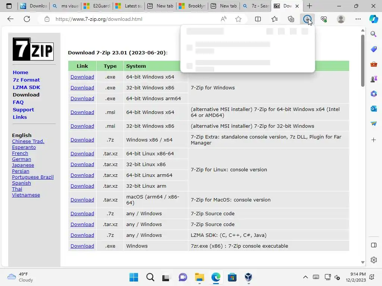The width and height of the screenshot is (382, 286).
Task: Open Outlook in sidebar
Action: (373, 109)
